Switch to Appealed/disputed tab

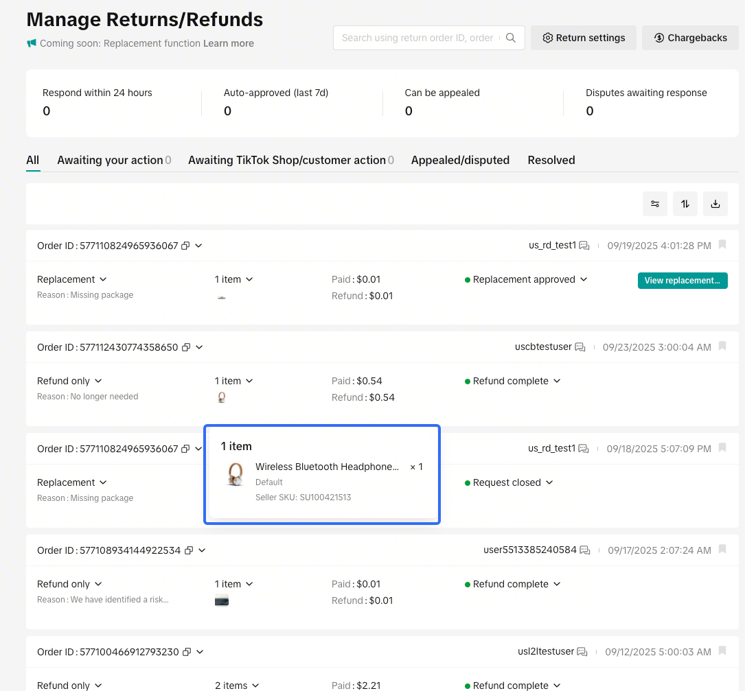[460, 160]
